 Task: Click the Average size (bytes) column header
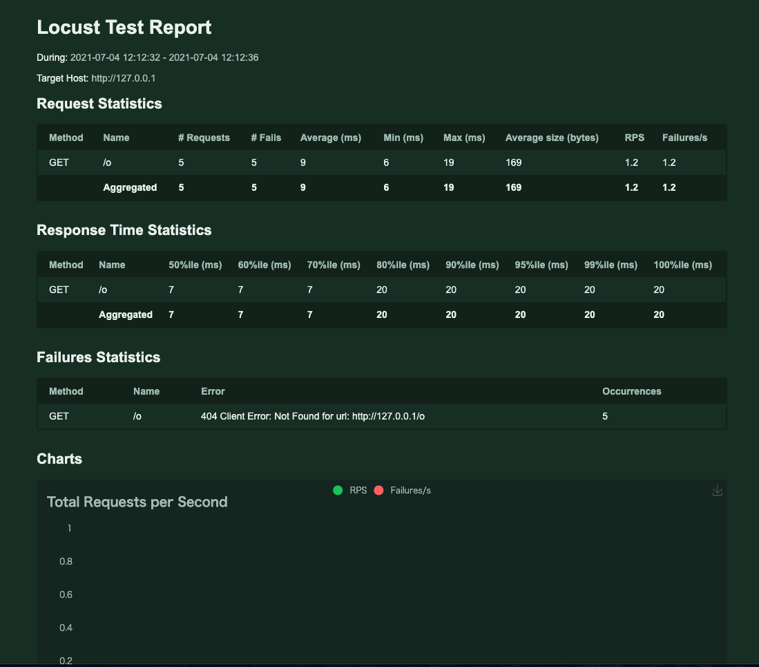[x=552, y=138]
